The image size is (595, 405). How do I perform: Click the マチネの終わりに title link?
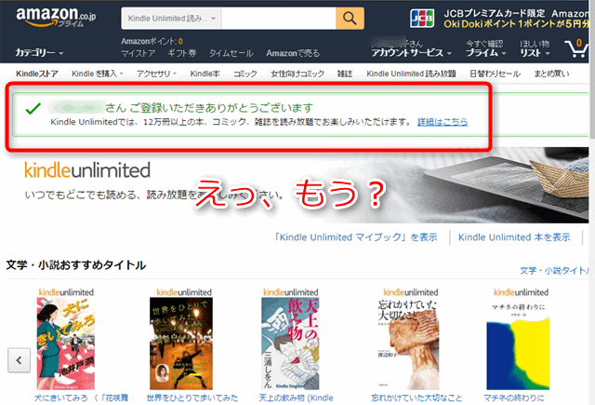pyautogui.click(x=514, y=398)
